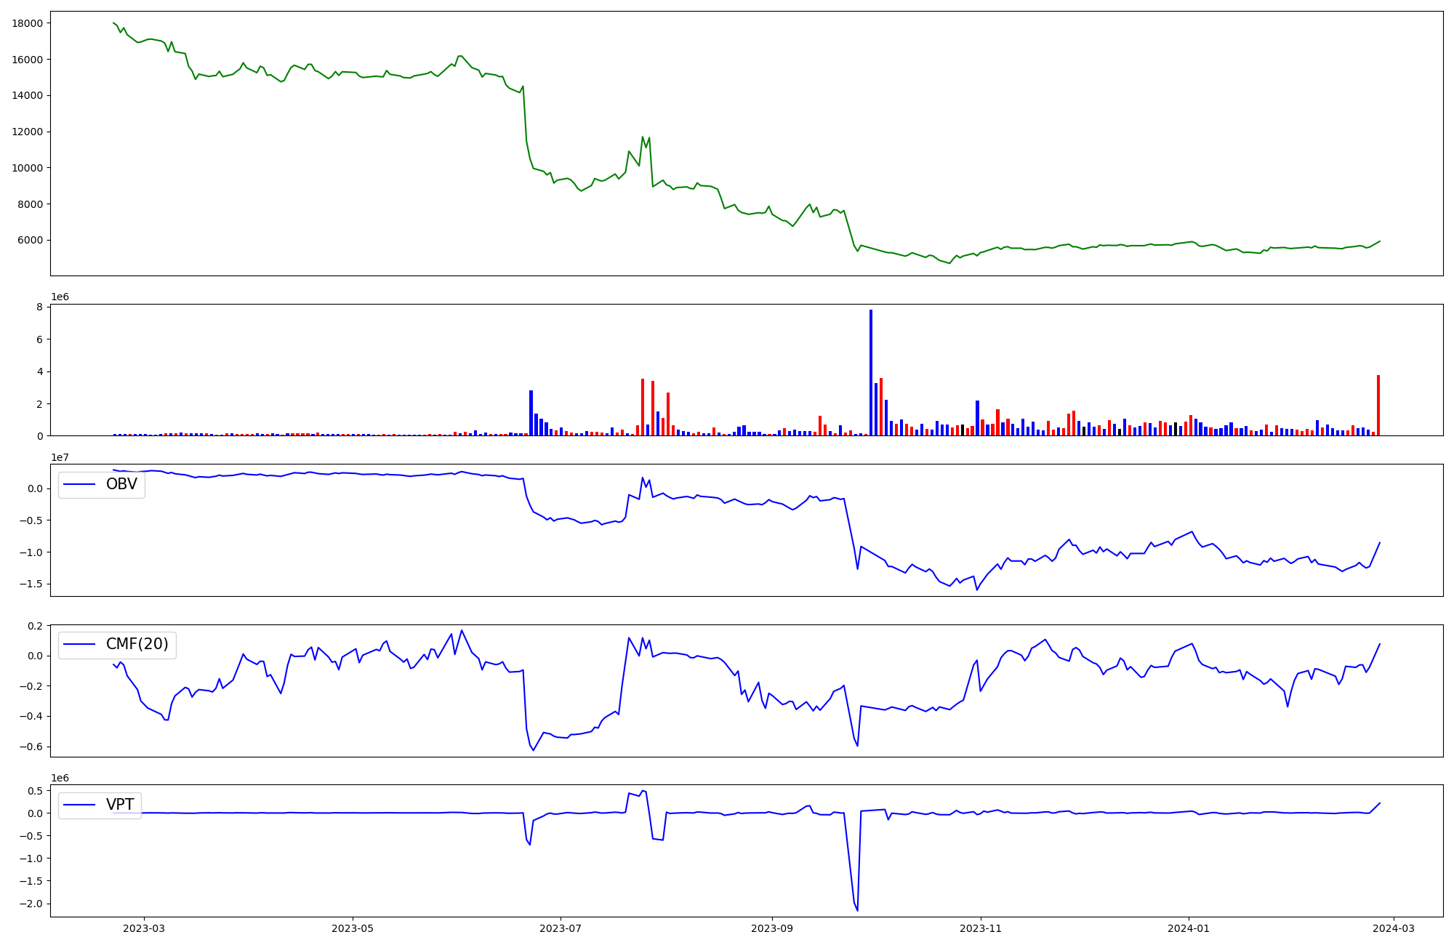Image resolution: width=1454 pixels, height=945 pixels.
Task: Click the VPT legend entry
Action: point(120,805)
